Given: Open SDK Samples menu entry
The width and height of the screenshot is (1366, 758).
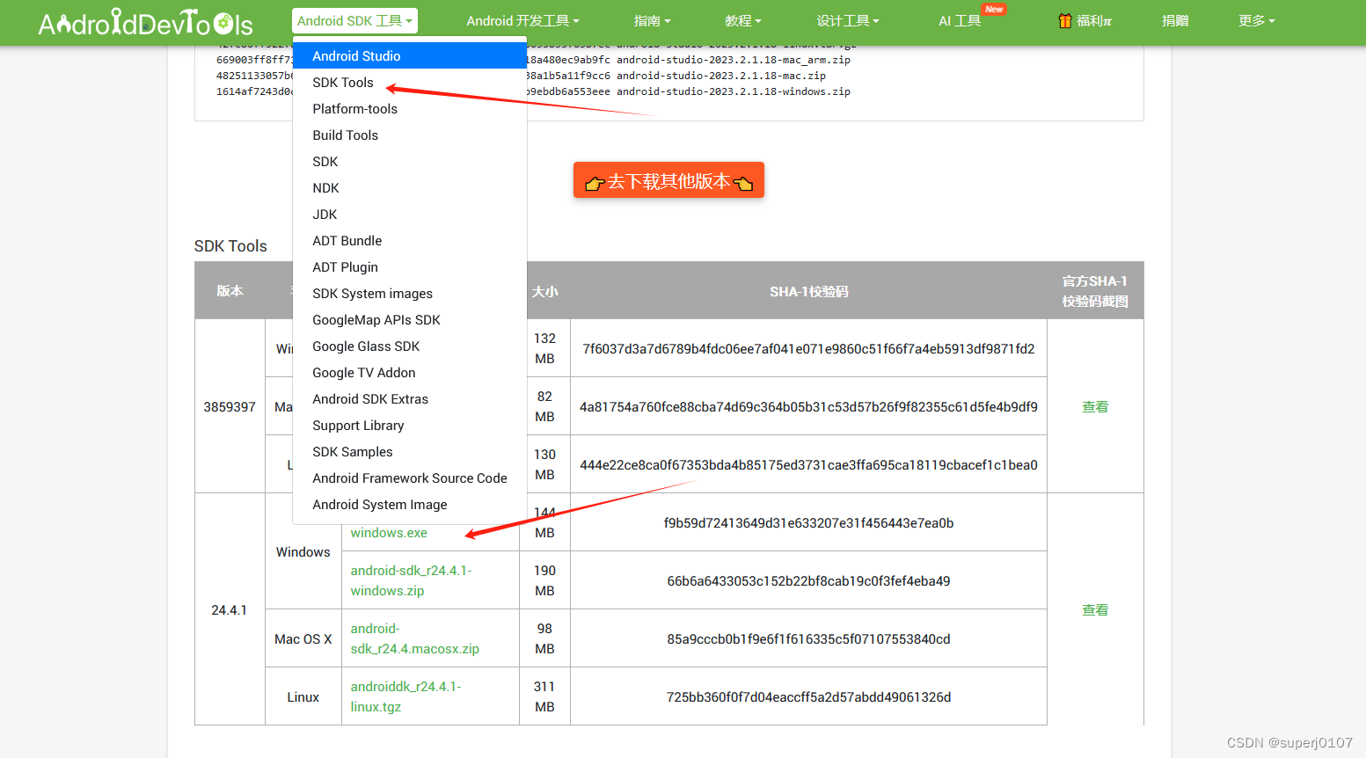Looking at the screenshot, I should point(410,451).
